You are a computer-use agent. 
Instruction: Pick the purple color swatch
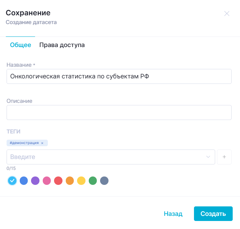35,181
